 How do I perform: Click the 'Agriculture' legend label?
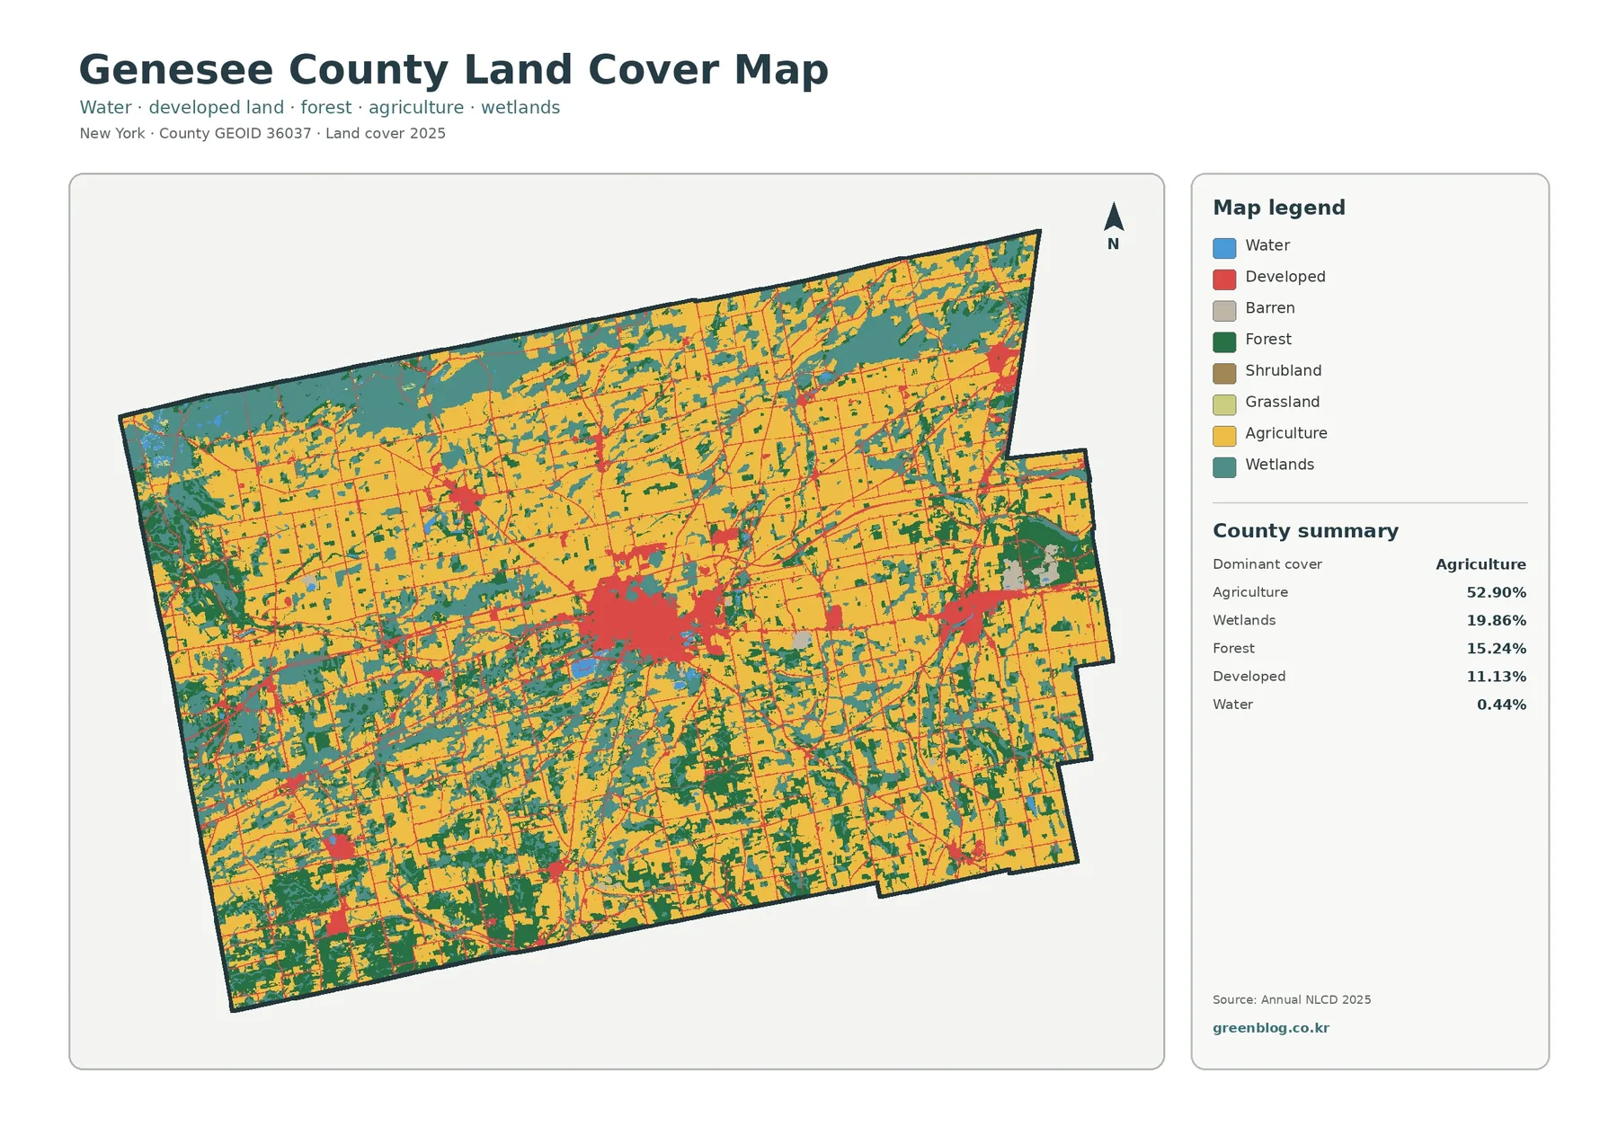coord(1286,433)
